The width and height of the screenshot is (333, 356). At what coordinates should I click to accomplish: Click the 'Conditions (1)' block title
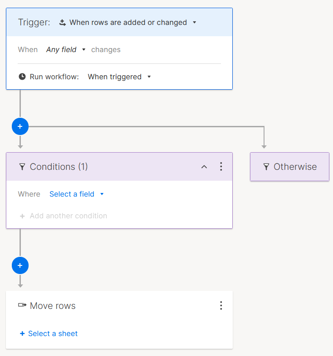pyautogui.click(x=59, y=167)
